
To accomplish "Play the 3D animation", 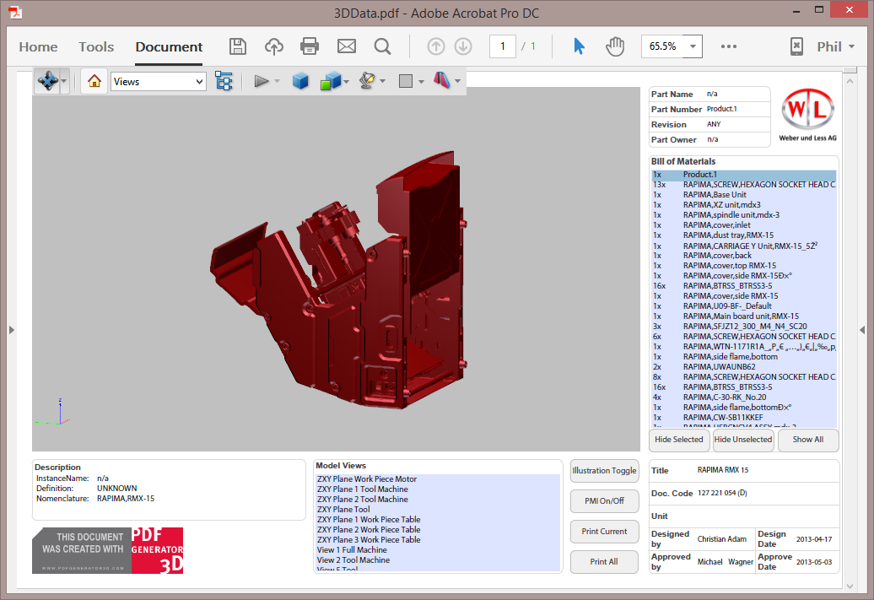I will point(259,81).
